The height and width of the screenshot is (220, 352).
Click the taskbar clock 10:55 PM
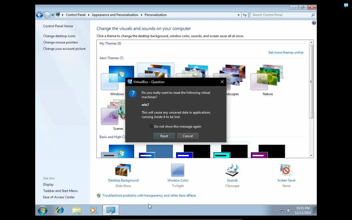[x=303, y=208]
